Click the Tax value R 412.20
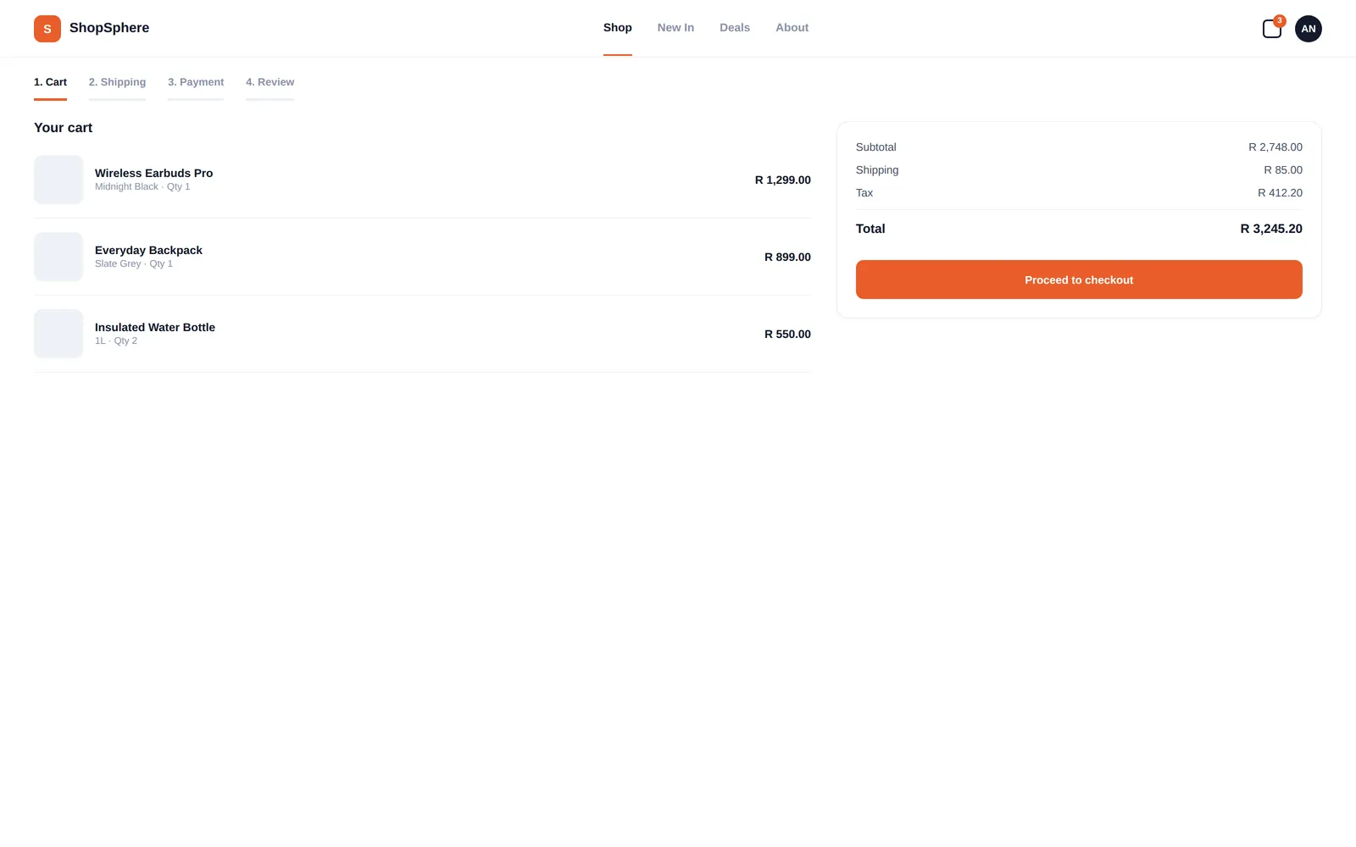 coord(1280,193)
